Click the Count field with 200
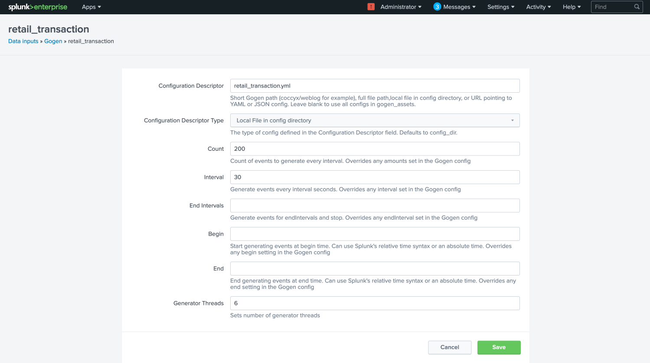 point(375,149)
